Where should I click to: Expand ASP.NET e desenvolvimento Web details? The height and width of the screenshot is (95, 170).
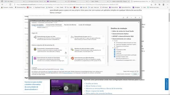click(111, 36)
